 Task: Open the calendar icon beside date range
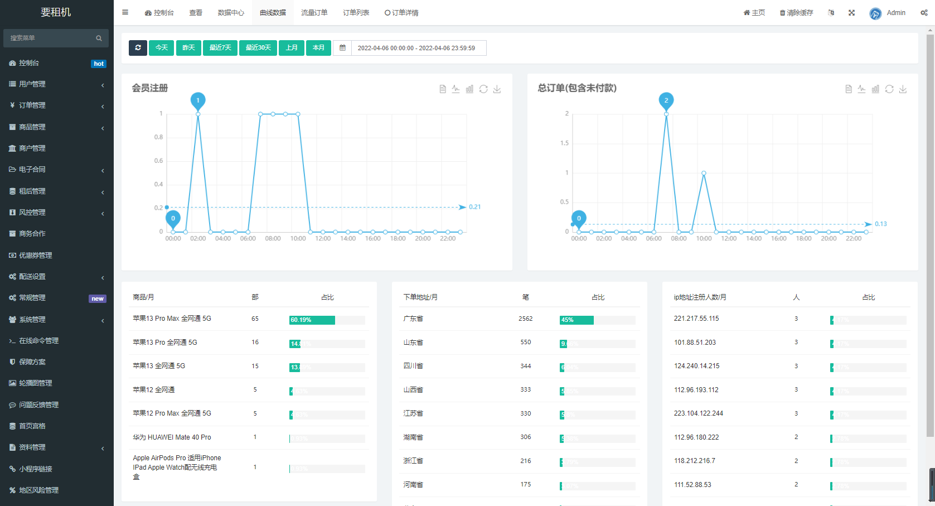tap(342, 48)
